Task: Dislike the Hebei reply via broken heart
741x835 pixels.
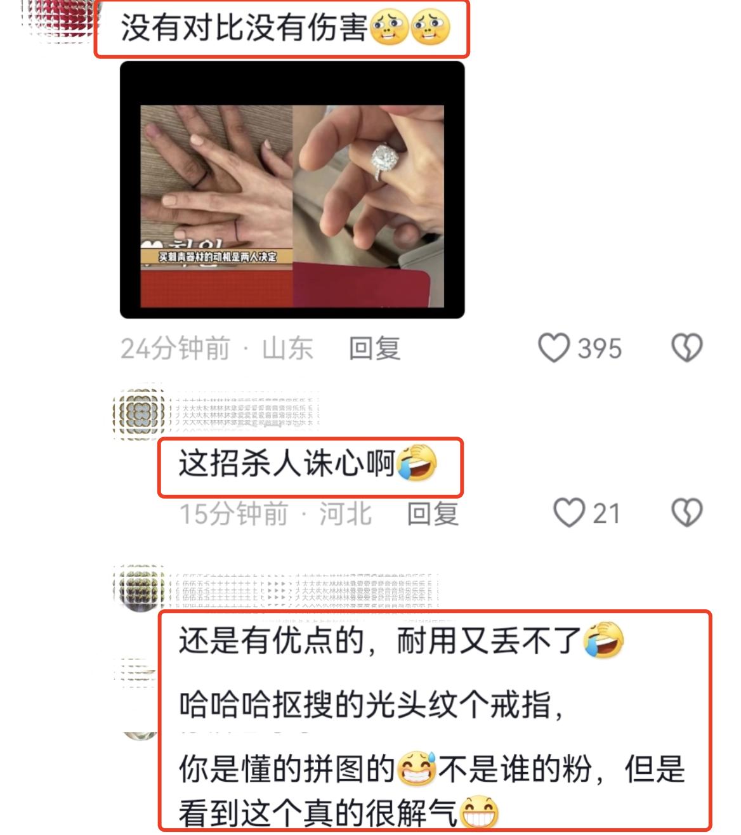Action: (x=687, y=513)
